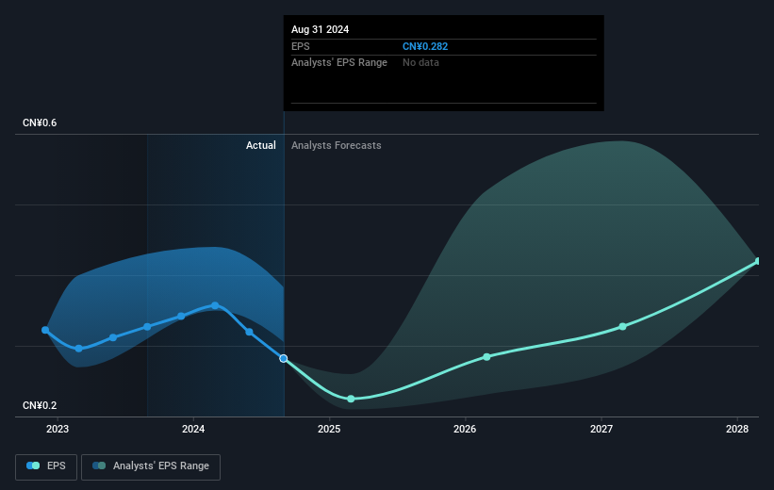The height and width of the screenshot is (490, 774).
Task: Click the Actual section label
Action: (261, 145)
